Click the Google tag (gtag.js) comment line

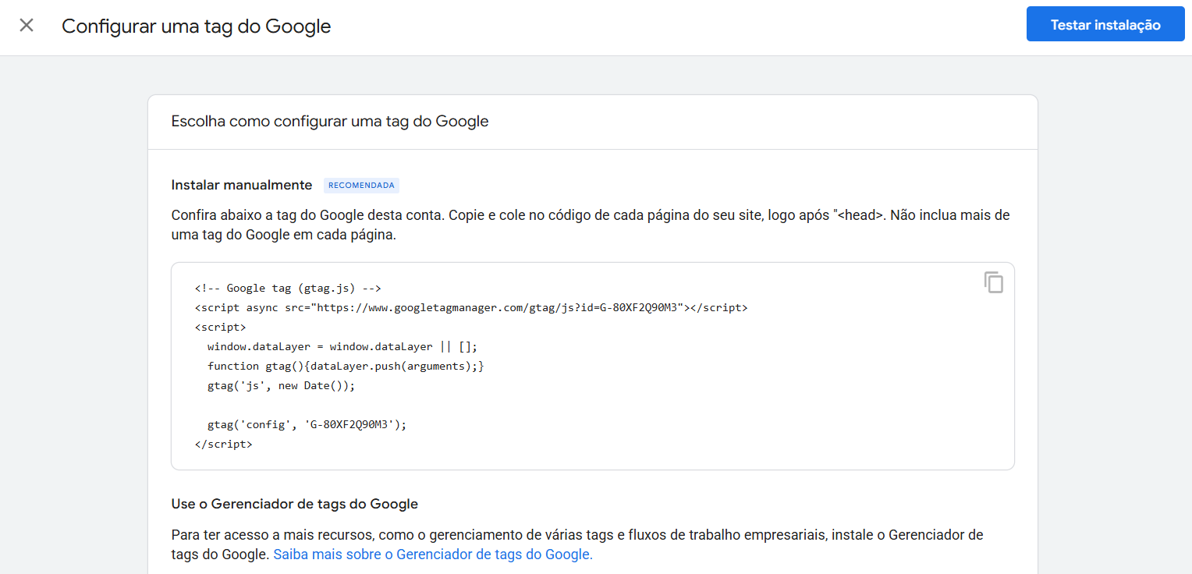pos(288,288)
